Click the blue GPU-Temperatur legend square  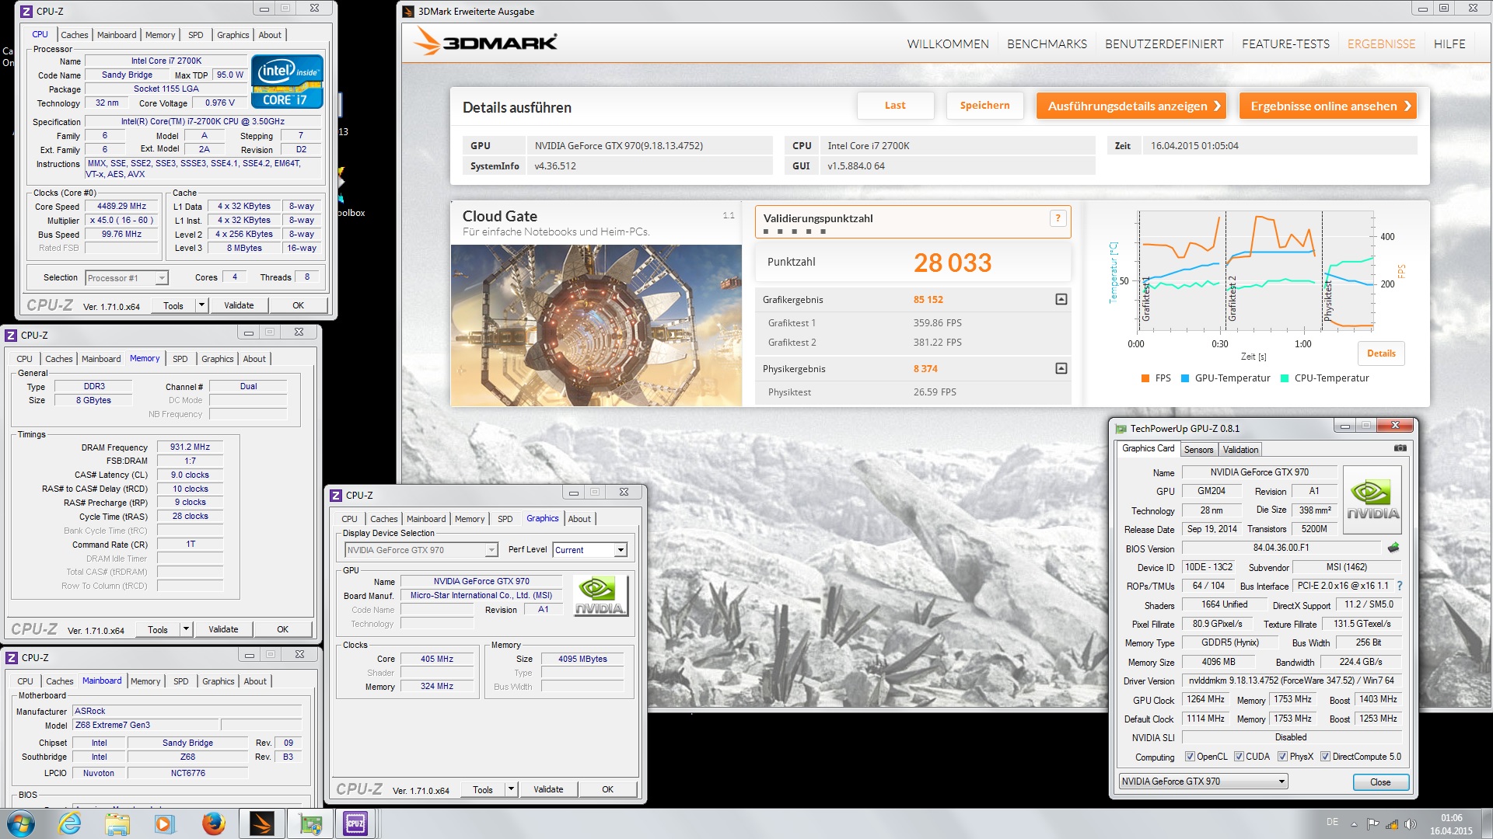click(x=1185, y=378)
